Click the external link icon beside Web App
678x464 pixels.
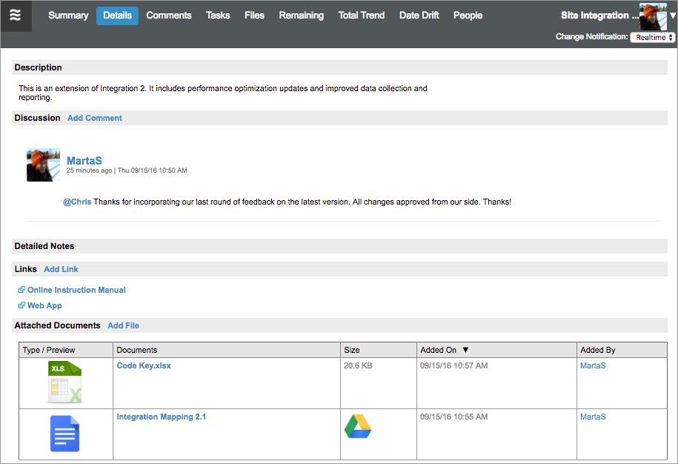point(21,305)
